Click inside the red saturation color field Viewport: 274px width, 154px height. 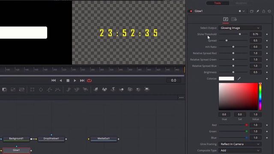point(238,96)
